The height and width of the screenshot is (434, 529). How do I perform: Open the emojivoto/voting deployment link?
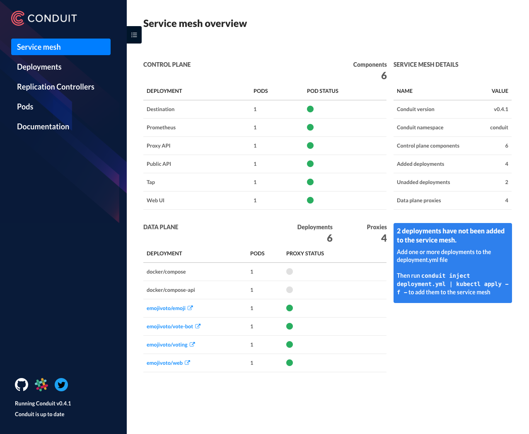click(x=167, y=344)
